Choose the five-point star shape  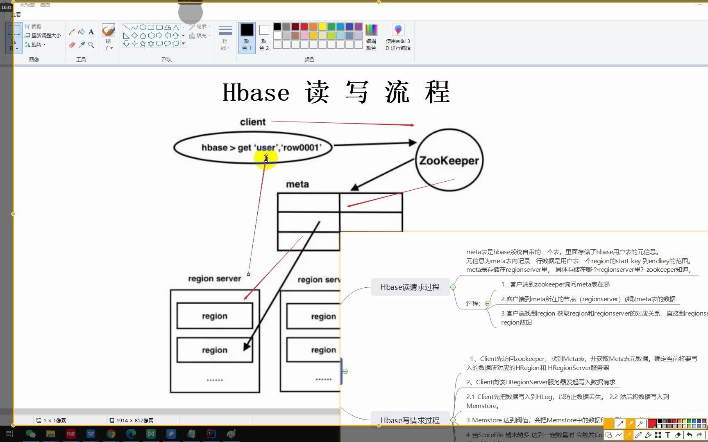tap(143, 43)
